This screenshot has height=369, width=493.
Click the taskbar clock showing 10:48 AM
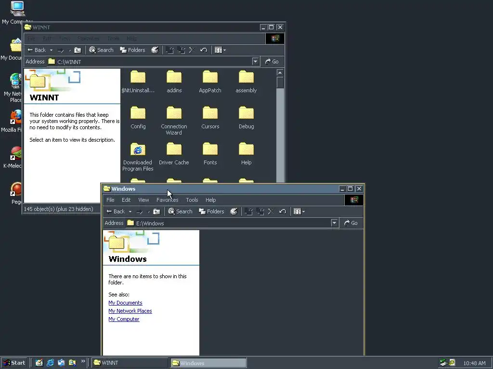coord(474,363)
